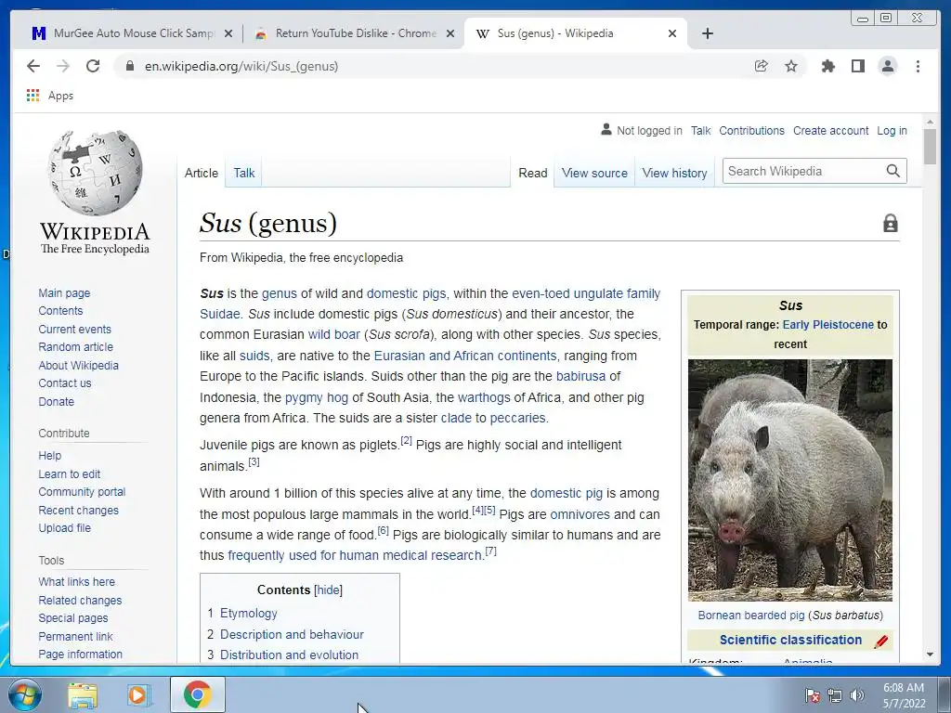Viewport: 951px width, 713px height.
Task: Open the What links here link
Action: 76,581
